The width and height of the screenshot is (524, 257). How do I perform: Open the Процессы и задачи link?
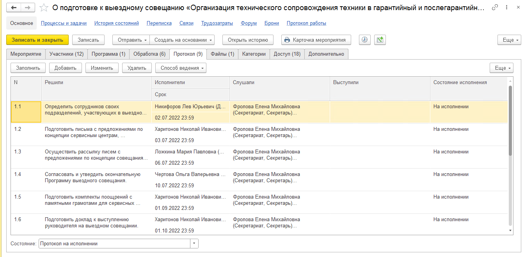point(64,23)
